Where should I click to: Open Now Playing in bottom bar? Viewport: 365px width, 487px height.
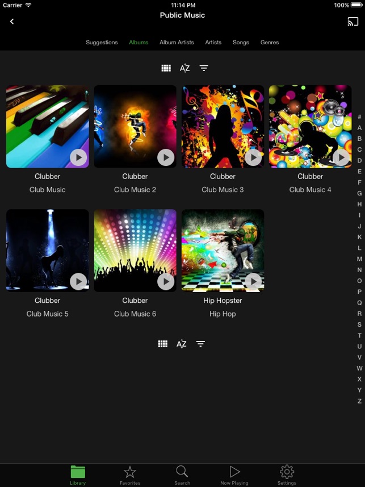pos(234,475)
